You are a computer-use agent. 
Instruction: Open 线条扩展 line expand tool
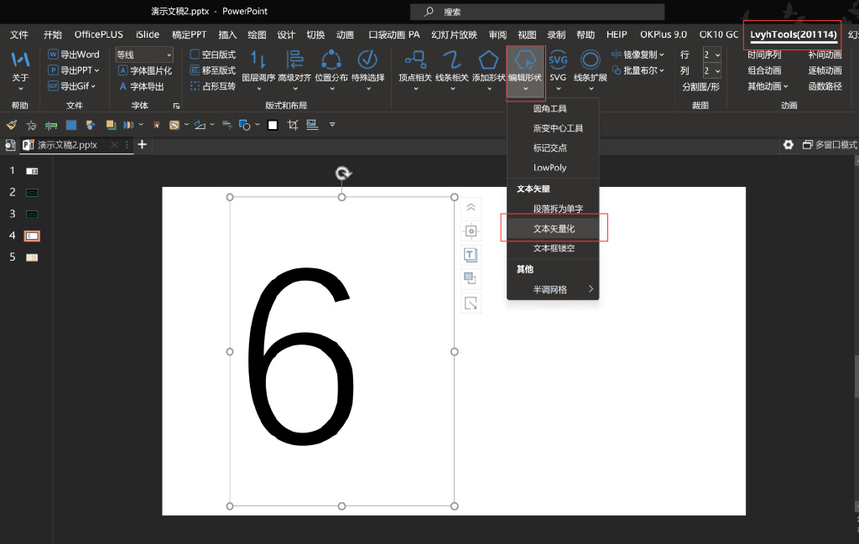point(590,70)
